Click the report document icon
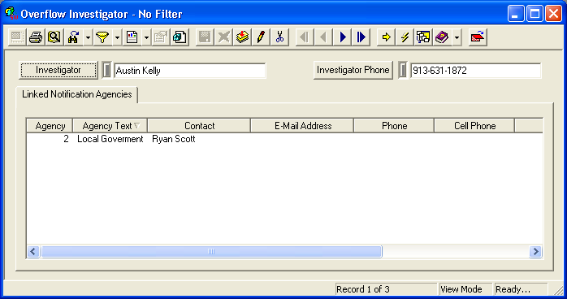The width and height of the screenshot is (567, 299). click(132, 37)
